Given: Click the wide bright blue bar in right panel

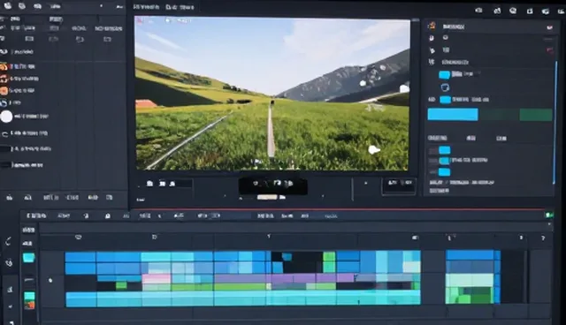Looking at the screenshot, I should click(x=453, y=115).
